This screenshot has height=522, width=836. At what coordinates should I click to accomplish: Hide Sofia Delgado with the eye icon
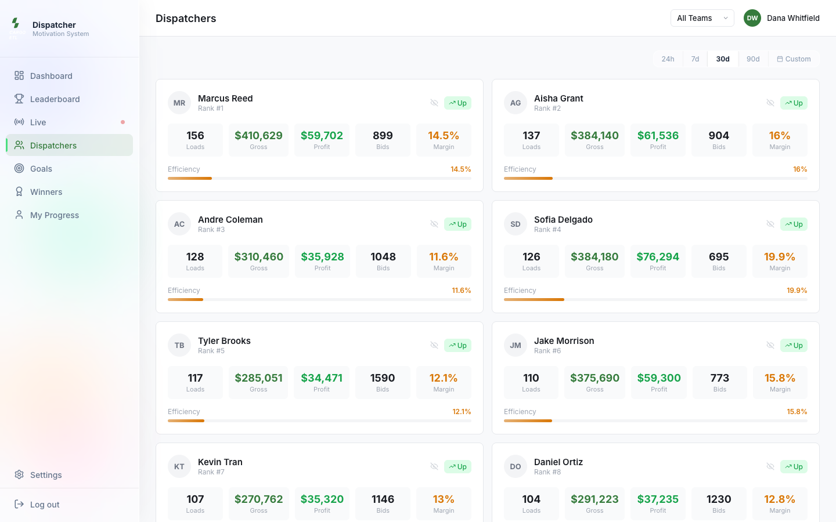(x=770, y=224)
